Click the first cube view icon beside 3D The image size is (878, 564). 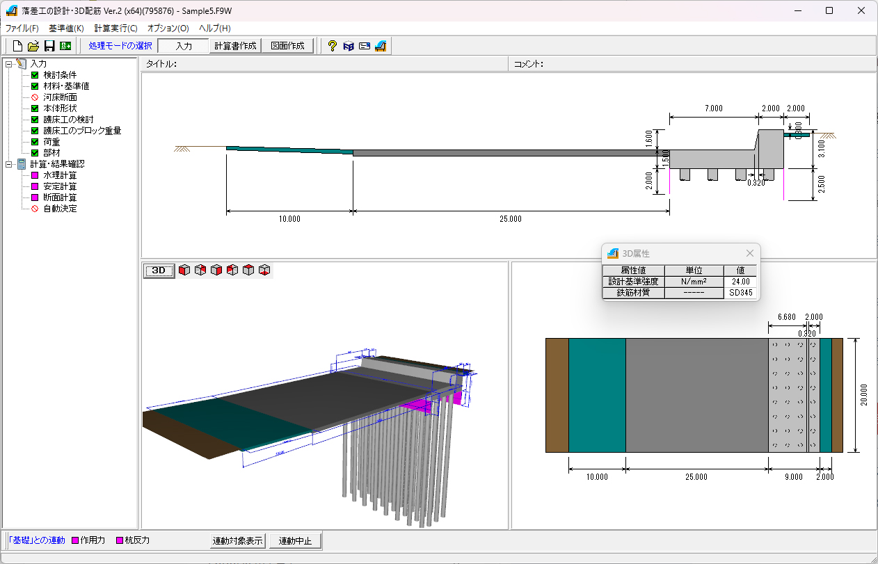pos(184,270)
